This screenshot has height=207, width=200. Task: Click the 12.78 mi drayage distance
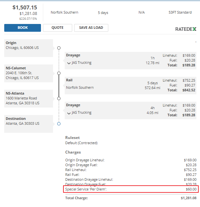pyautogui.click(x=153, y=63)
